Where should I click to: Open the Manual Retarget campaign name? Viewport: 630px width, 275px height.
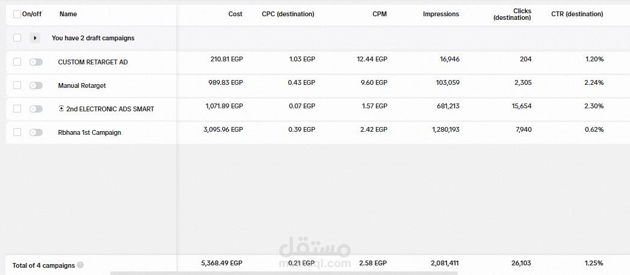(82, 85)
